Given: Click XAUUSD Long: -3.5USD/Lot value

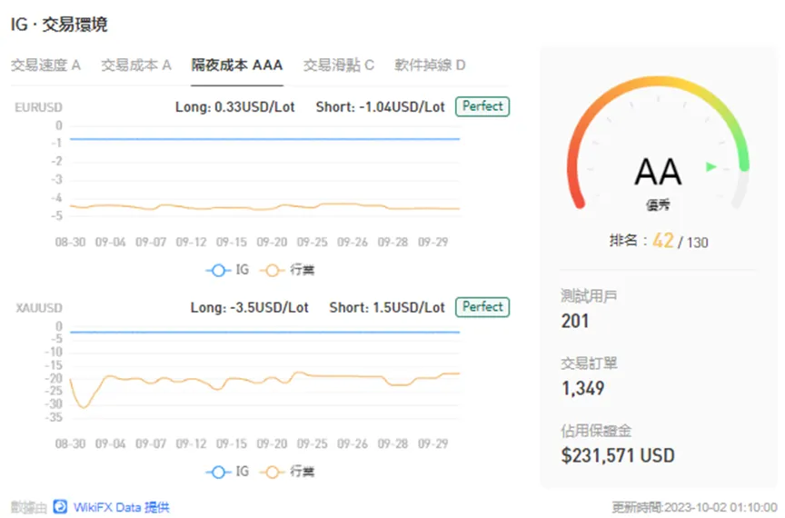Looking at the screenshot, I should click(249, 307).
